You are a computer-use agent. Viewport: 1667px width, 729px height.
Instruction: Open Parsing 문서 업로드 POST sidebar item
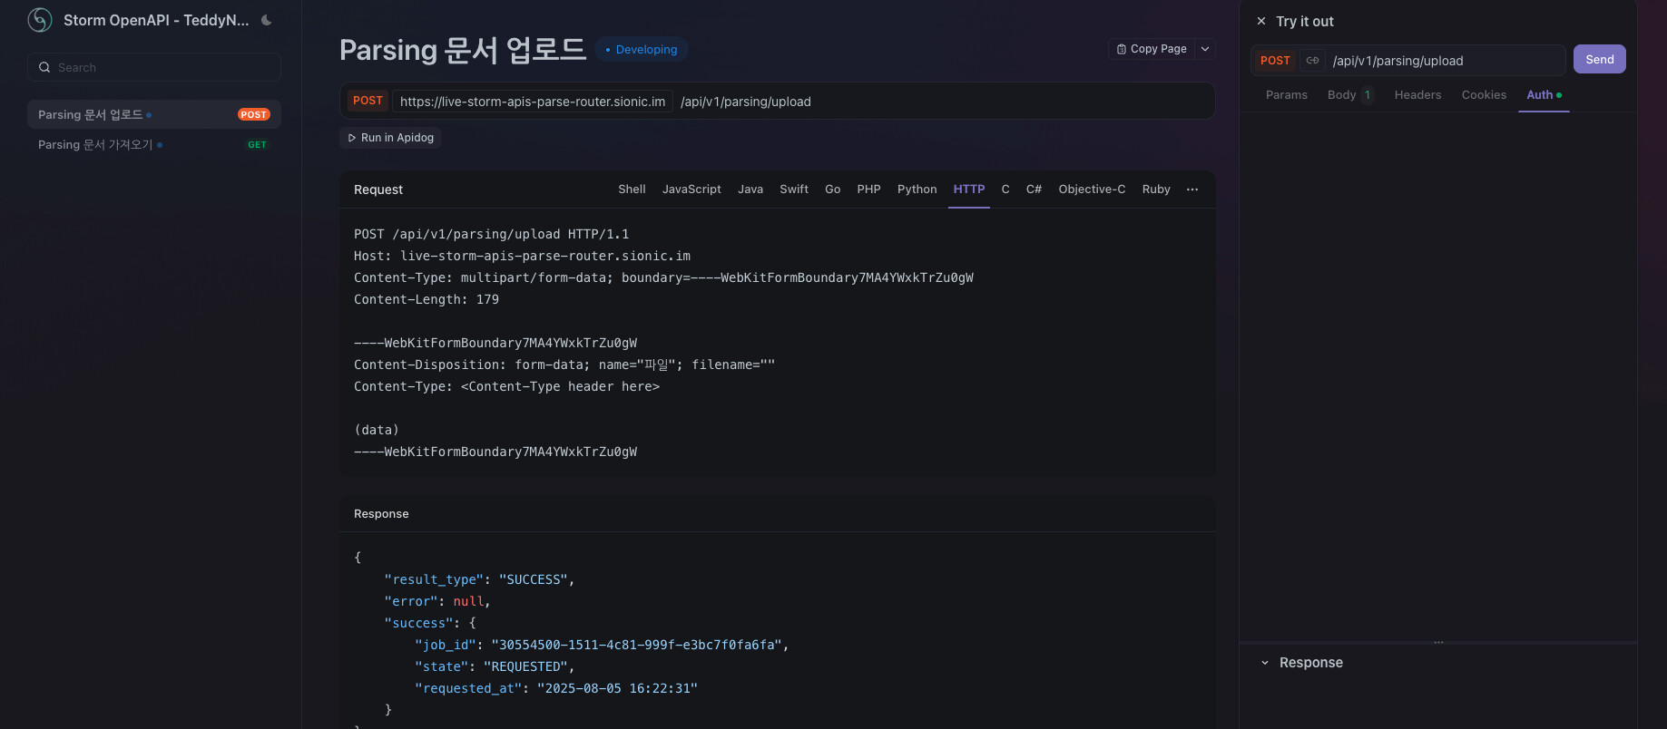click(x=154, y=114)
